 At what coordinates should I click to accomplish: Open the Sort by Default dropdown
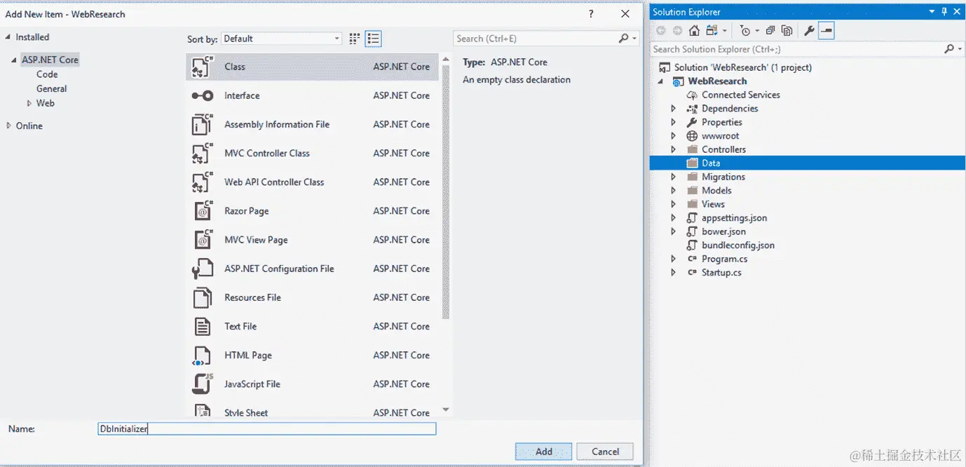pyautogui.click(x=282, y=39)
